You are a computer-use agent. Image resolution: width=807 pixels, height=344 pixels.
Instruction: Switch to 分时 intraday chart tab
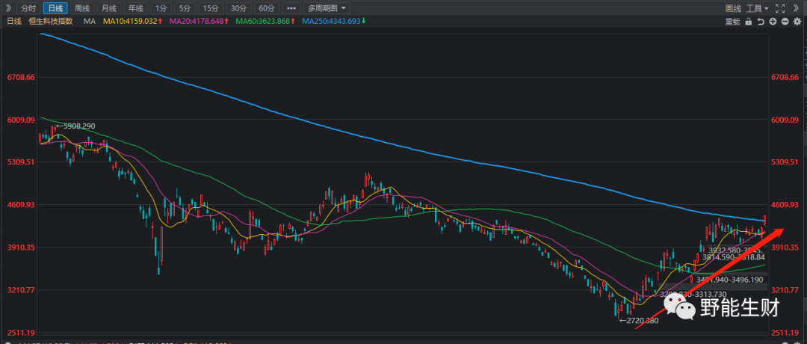click(x=28, y=8)
